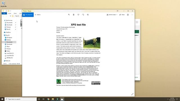Click the taskbar clock and date
This screenshot has height=101, width=180.
[172, 99]
